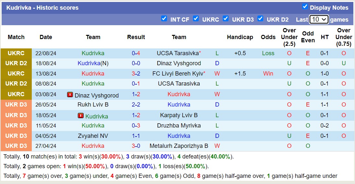Click the 0-4 result score link
Viewport: 355px width, 184px height.
point(136,53)
